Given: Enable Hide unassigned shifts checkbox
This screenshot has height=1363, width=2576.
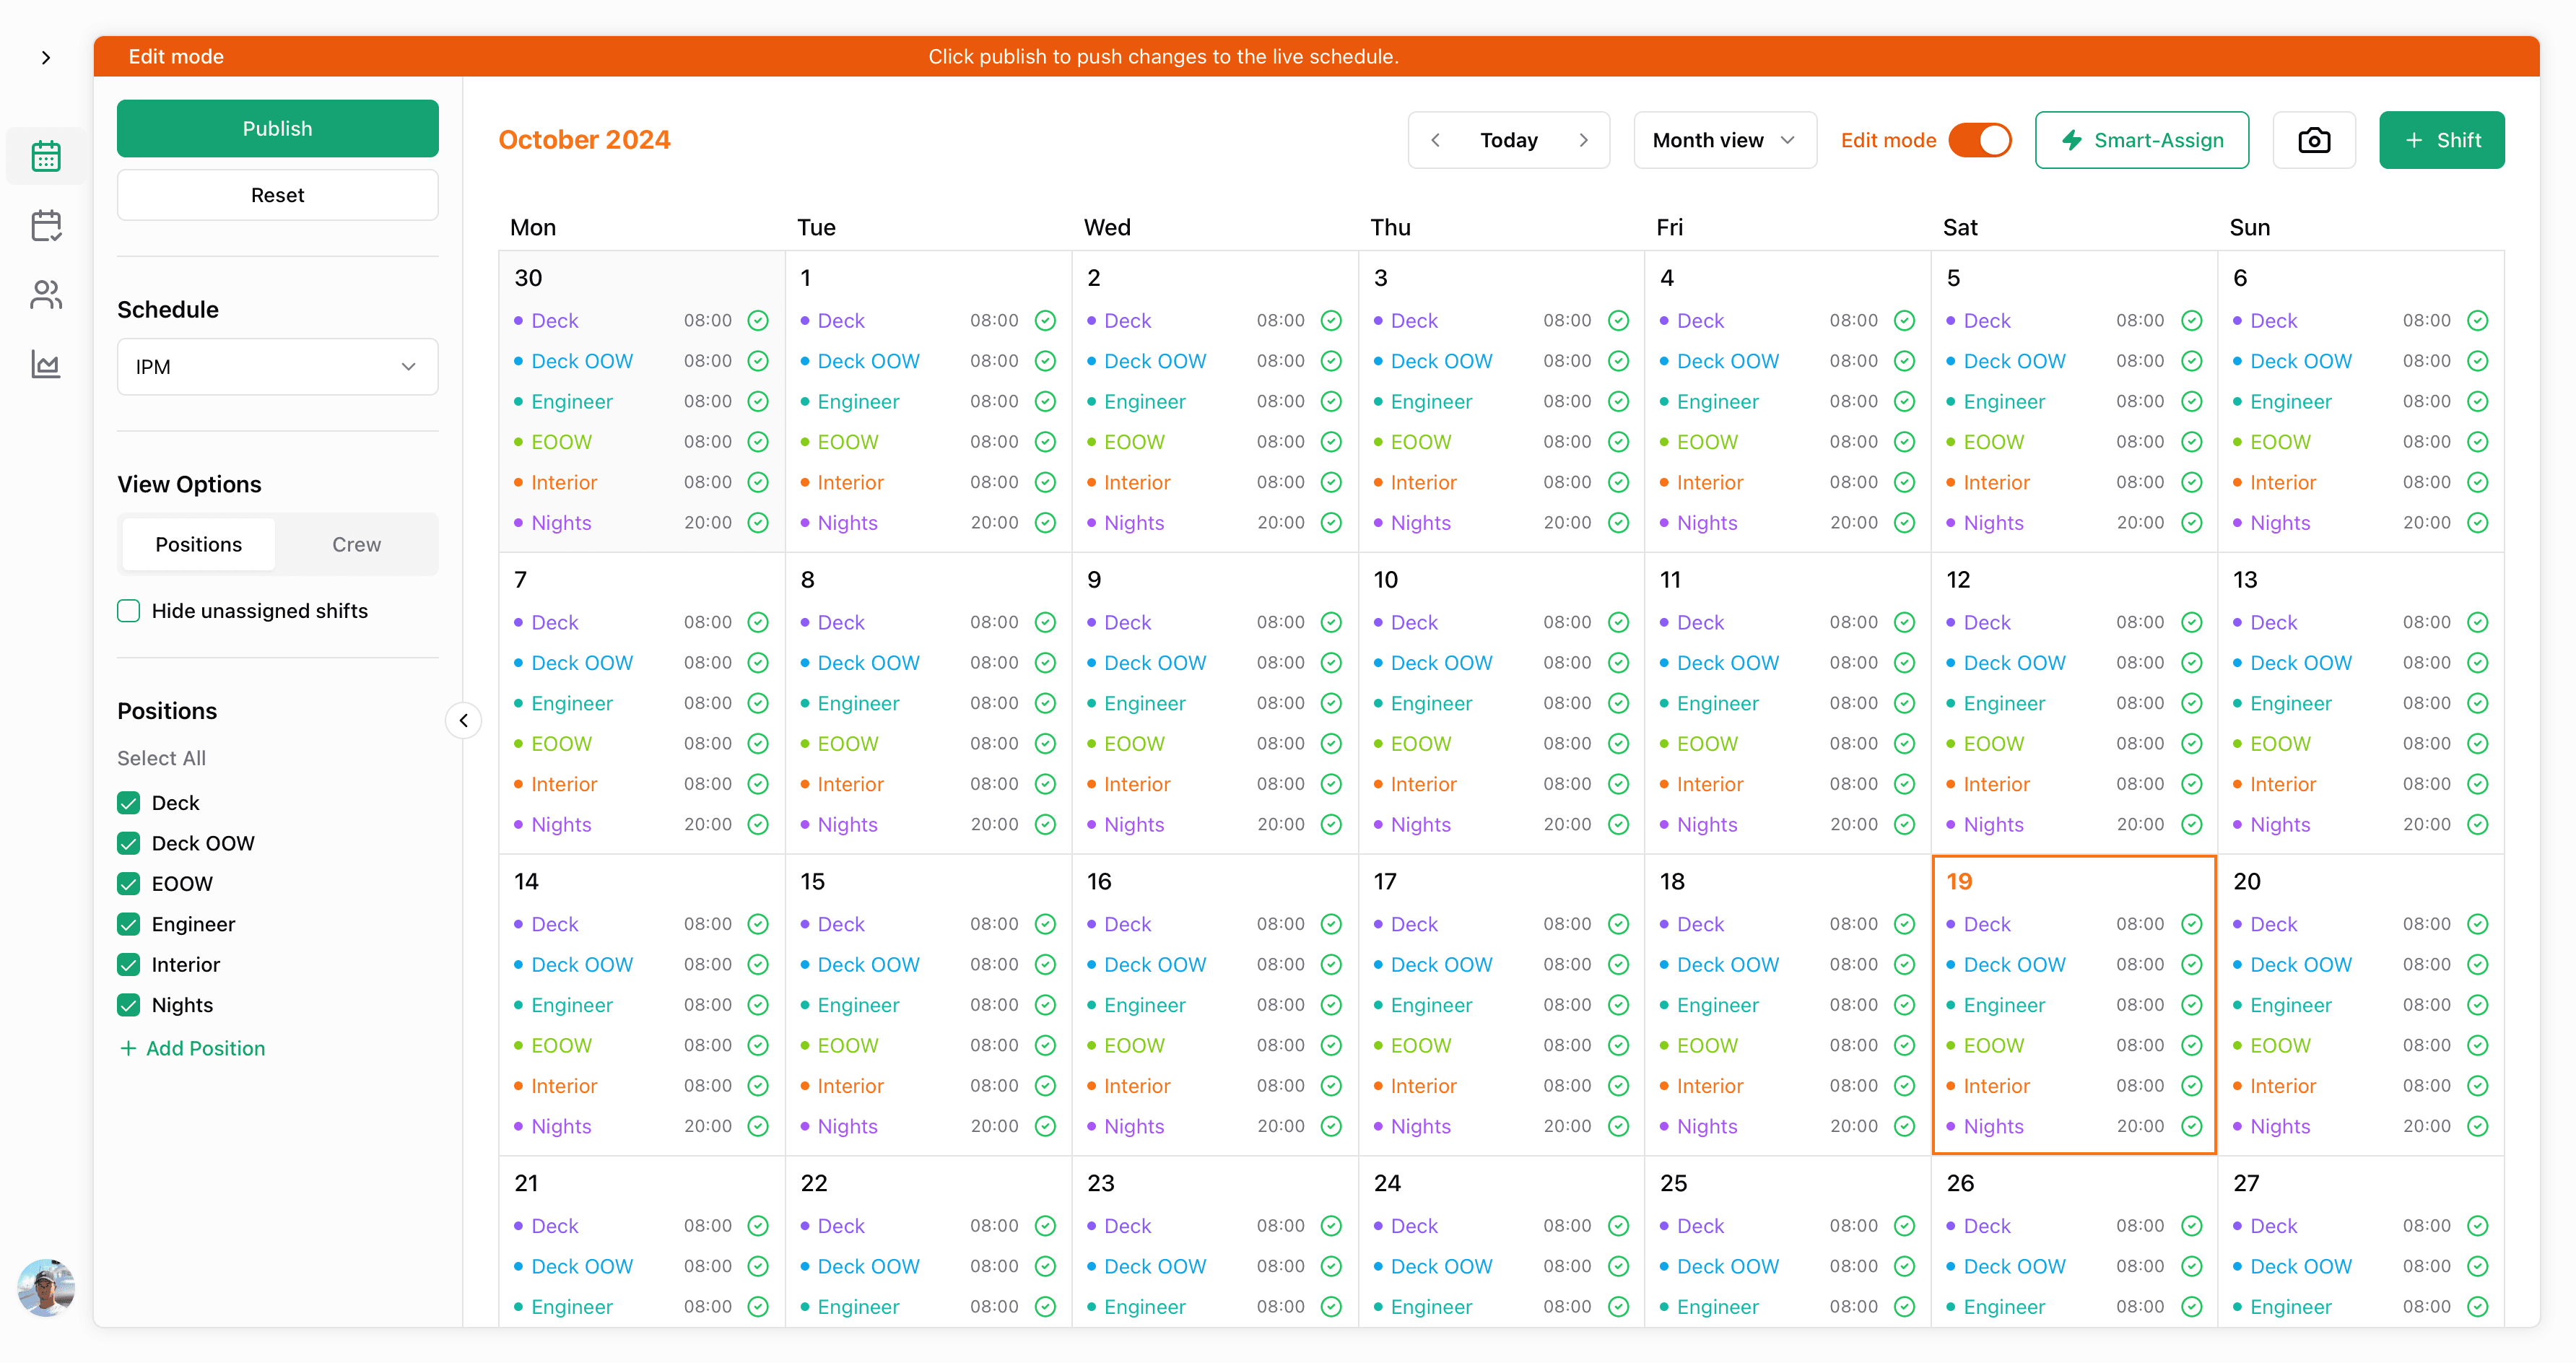Looking at the screenshot, I should coord(128,611).
